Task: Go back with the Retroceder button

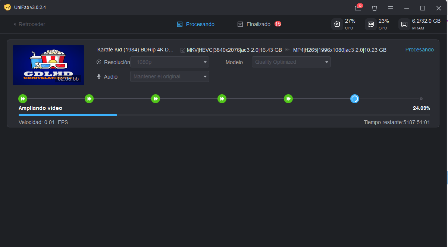Action: 29,24
